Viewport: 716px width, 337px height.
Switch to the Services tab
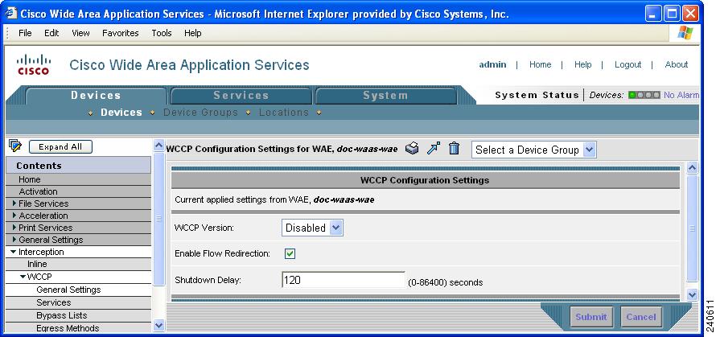241,96
